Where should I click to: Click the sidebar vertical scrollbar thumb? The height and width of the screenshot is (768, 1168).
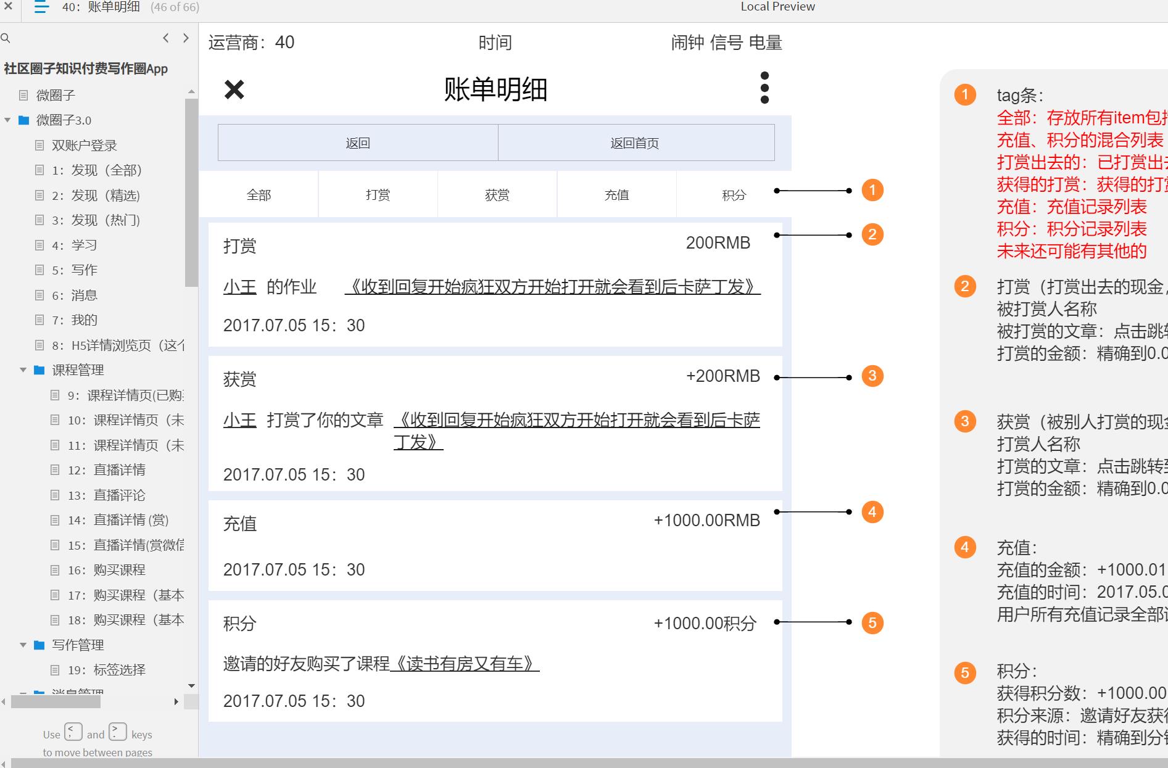click(191, 192)
